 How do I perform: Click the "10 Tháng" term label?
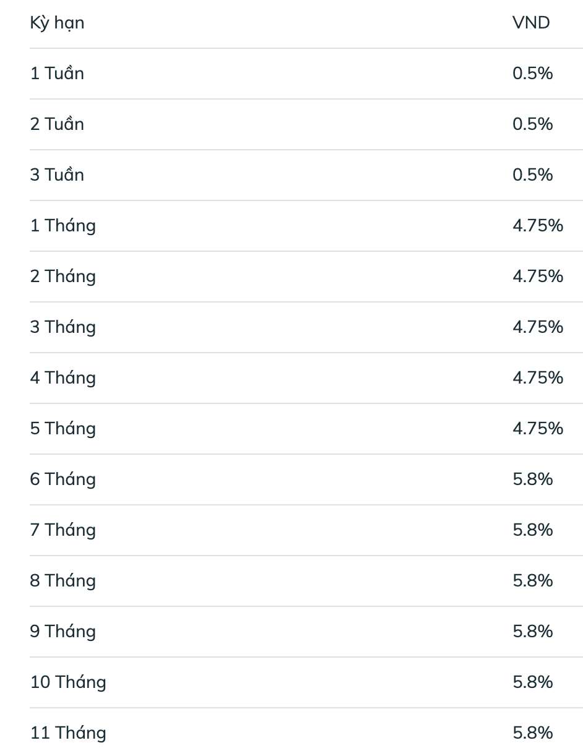pos(68,682)
